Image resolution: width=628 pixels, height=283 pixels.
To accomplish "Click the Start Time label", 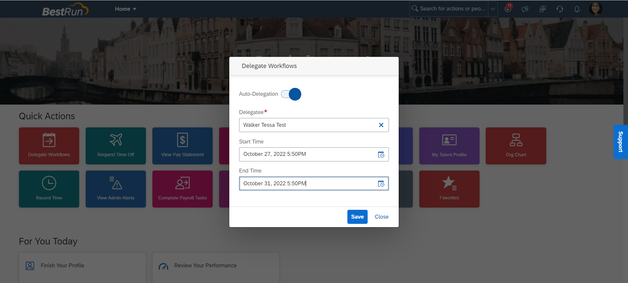I will click(251, 141).
